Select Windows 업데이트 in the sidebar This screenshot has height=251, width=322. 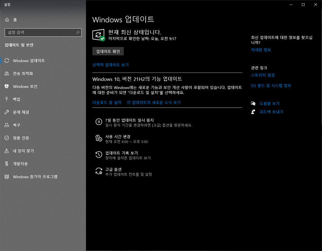pyautogui.click(x=43, y=60)
